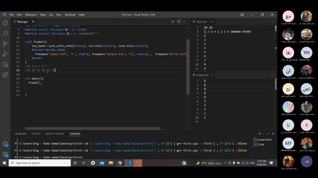Open the taskbar clock and date
The width and height of the screenshot is (318, 178).
click(x=262, y=163)
